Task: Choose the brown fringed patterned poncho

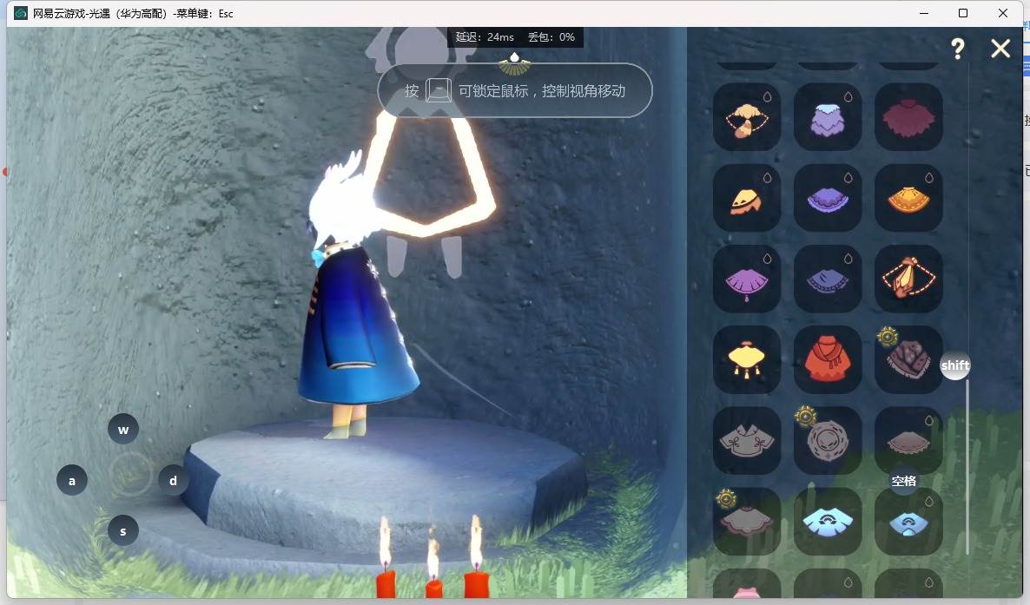Action: [908, 359]
